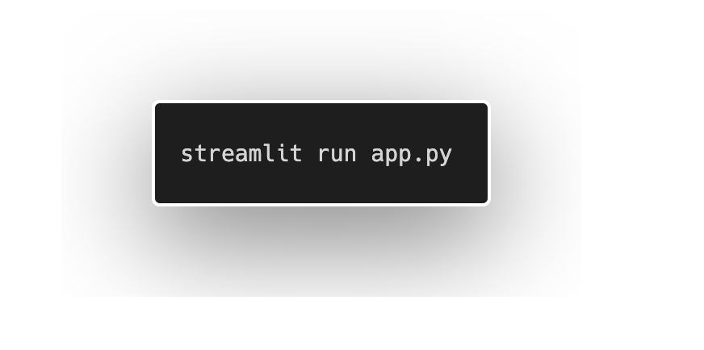The height and width of the screenshot is (350, 704).
Task: Click the letter "s" starting "streamlit"
Action: pyautogui.click(x=186, y=156)
